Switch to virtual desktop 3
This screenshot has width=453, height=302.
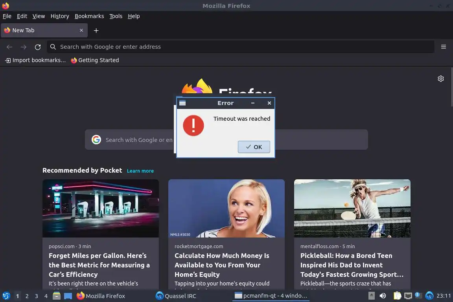(x=37, y=296)
